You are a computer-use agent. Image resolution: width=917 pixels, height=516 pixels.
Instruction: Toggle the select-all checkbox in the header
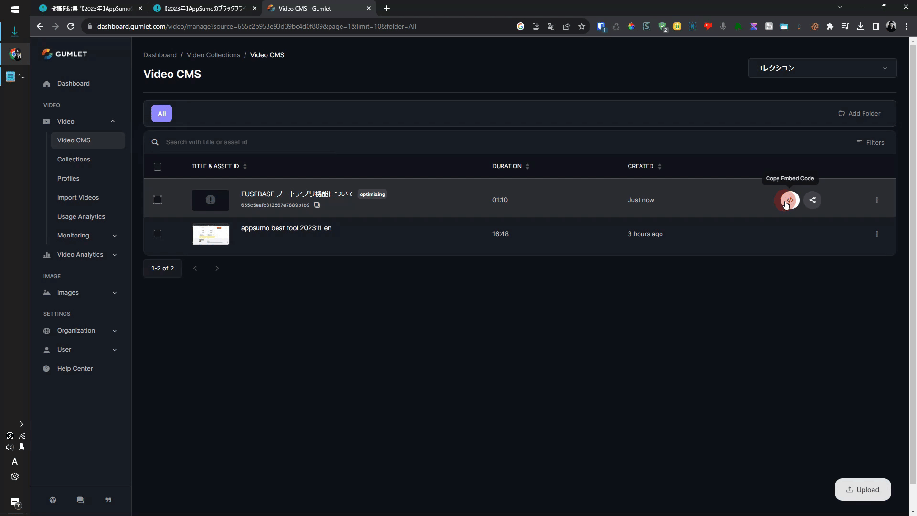click(158, 167)
